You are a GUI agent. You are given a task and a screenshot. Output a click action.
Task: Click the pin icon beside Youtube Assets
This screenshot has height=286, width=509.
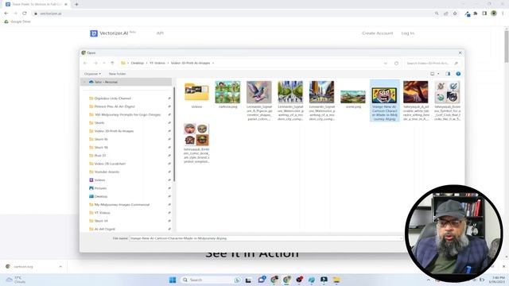click(169, 172)
